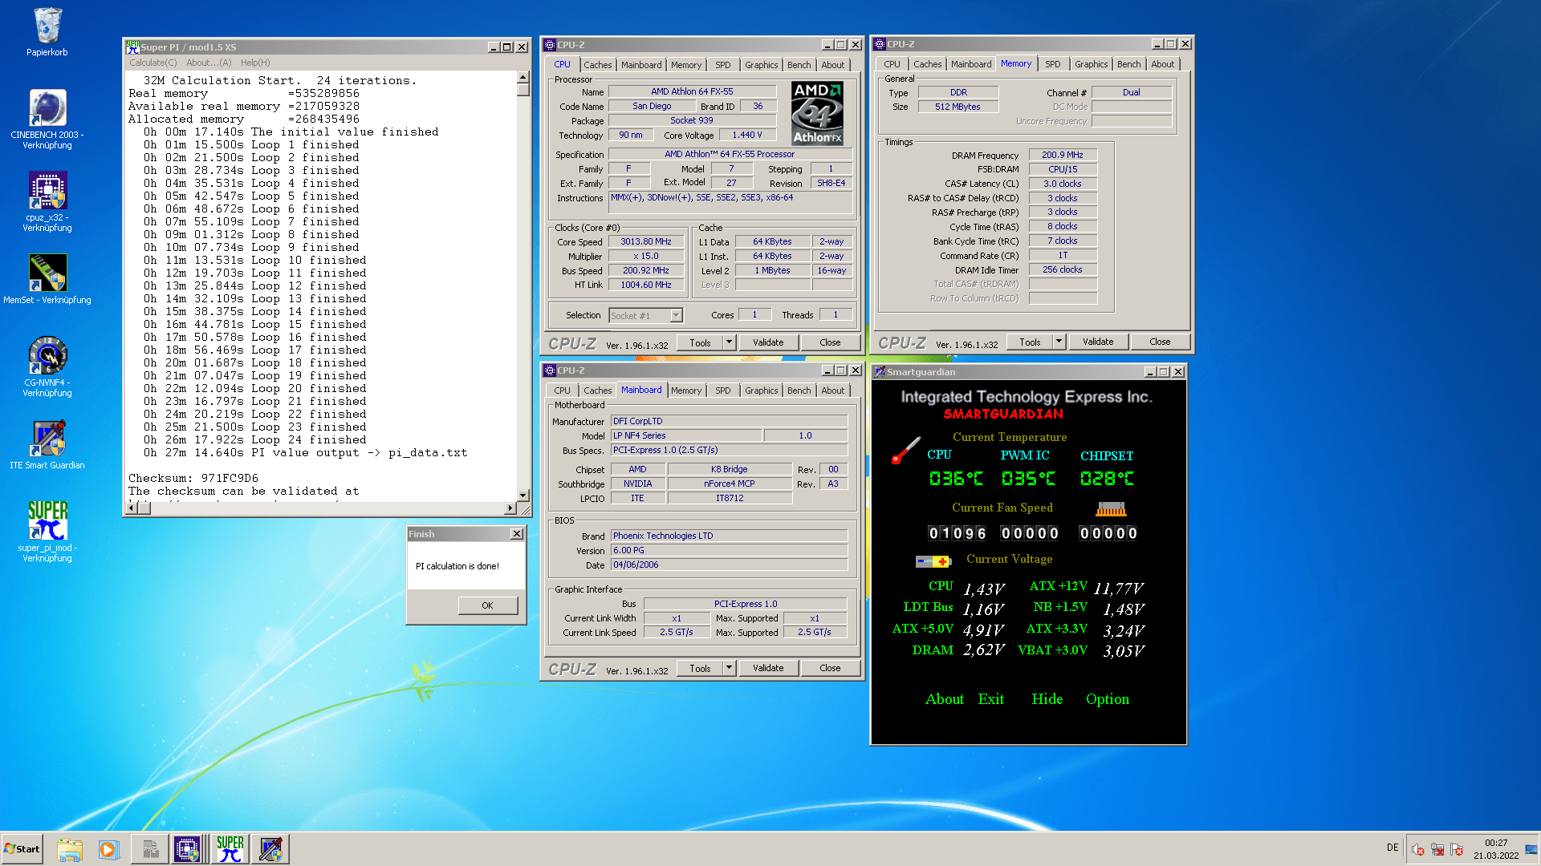Click Validate in the Memory tab window
Screen dimensions: 1541x866
pos(1098,342)
